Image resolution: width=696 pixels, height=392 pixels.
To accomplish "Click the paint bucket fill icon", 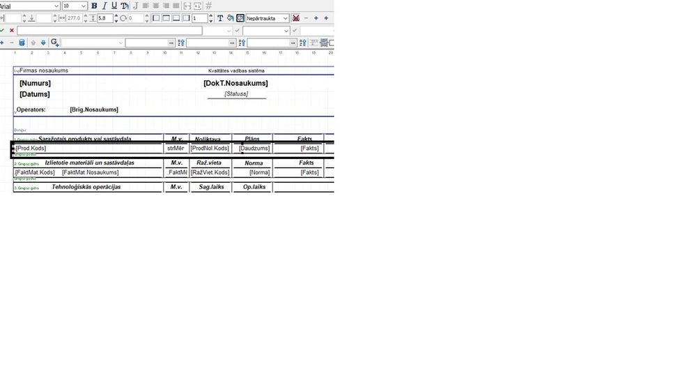I will click(x=230, y=18).
